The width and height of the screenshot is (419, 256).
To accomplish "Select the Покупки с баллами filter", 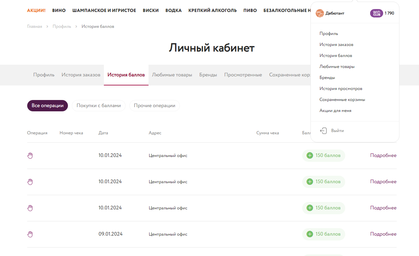I will (99, 106).
